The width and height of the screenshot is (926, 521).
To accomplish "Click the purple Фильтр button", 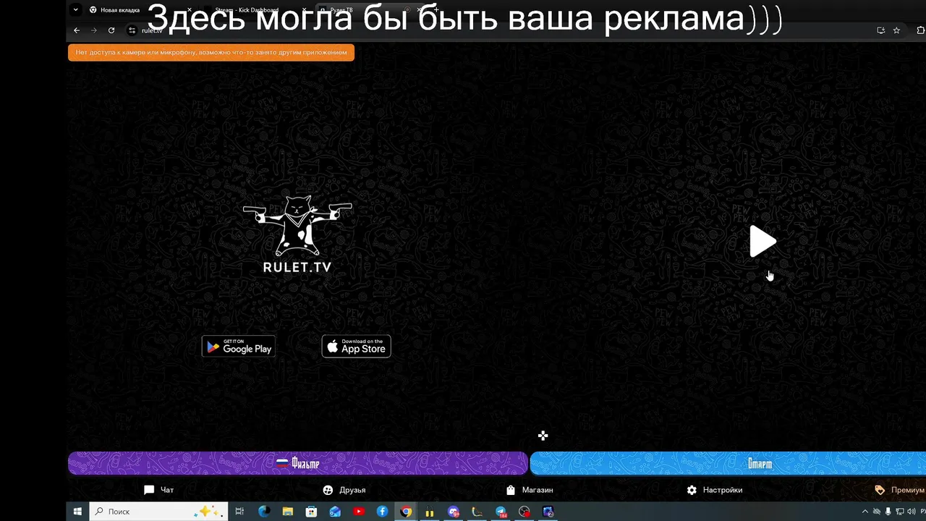I will [x=298, y=463].
